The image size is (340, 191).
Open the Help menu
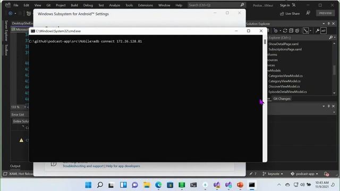tap(179, 5)
